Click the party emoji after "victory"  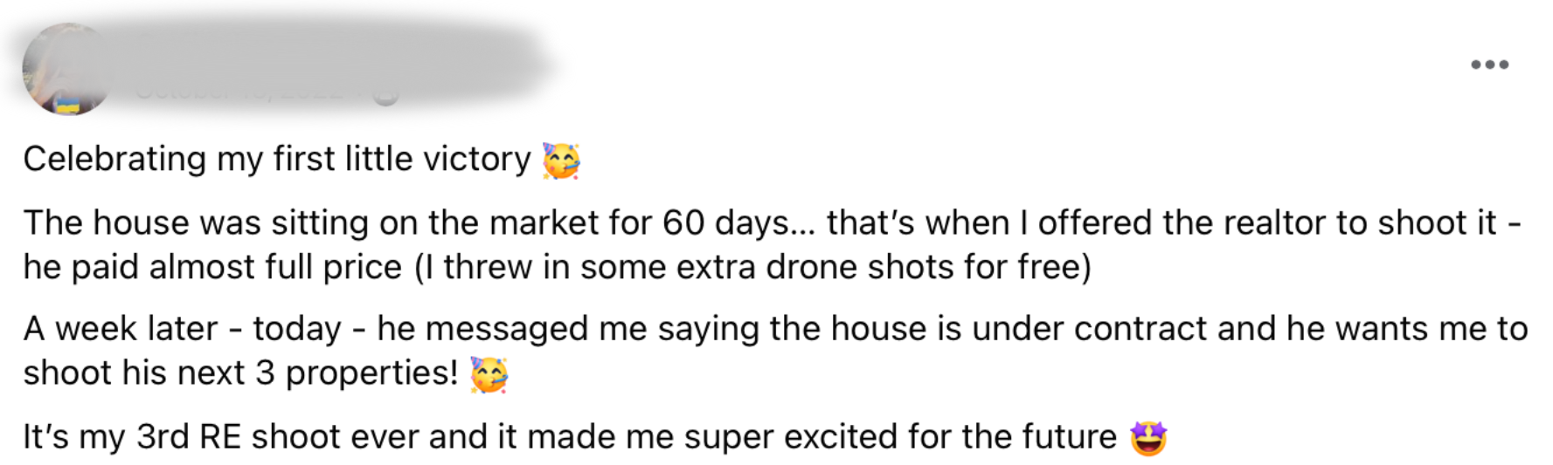pos(560,161)
